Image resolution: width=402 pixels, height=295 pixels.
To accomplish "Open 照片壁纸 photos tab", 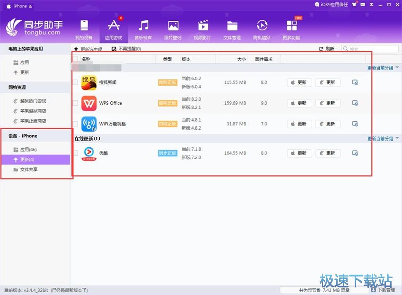I will (x=173, y=30).
